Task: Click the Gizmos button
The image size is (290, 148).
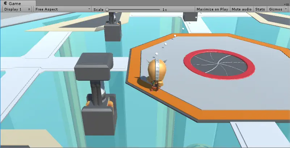Action: (276, 9)
